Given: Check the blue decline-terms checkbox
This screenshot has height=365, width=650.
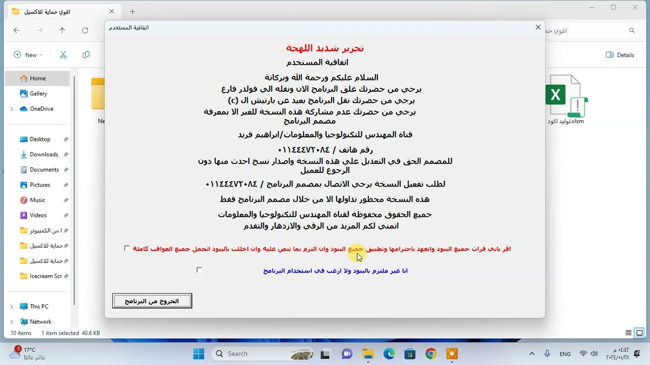Looking at the screenshot, I should (x=199, y=270).
